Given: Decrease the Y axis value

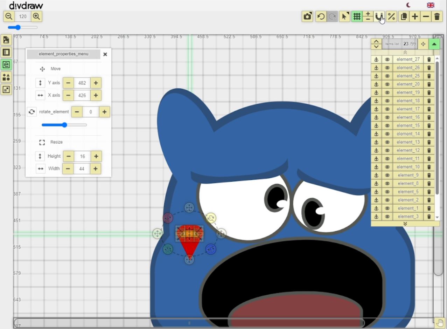Looking at the screenshot, I should pos(68,83).
